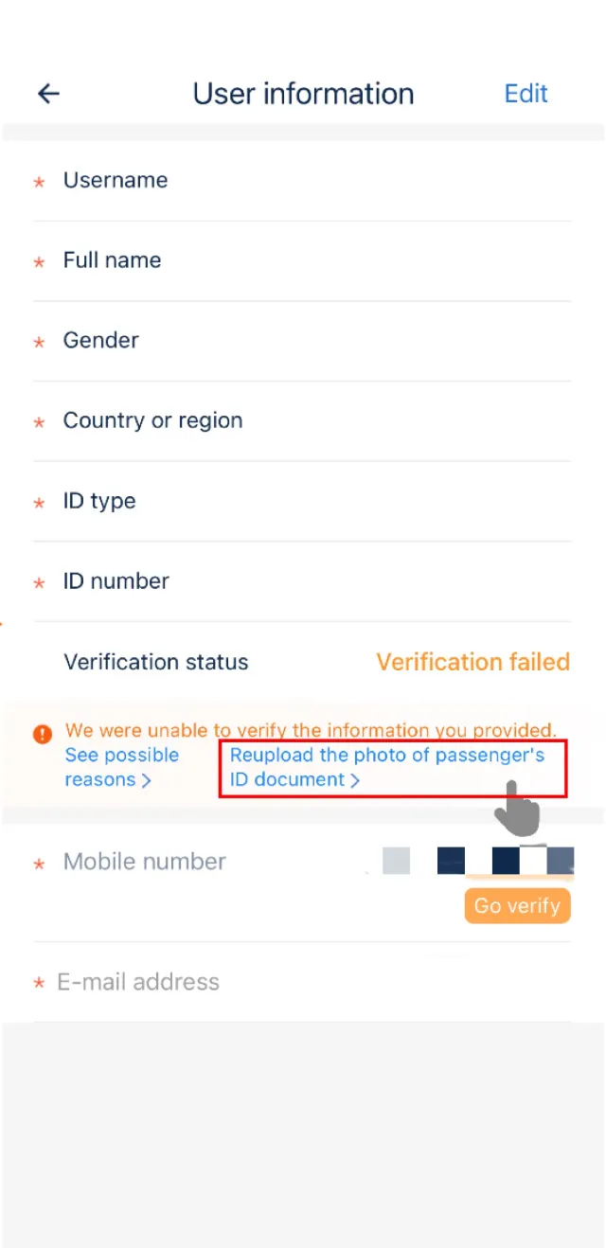Screen dimensions: 606x1248
Task: Tap the 'User information' page title
Action: coord(304,94)
